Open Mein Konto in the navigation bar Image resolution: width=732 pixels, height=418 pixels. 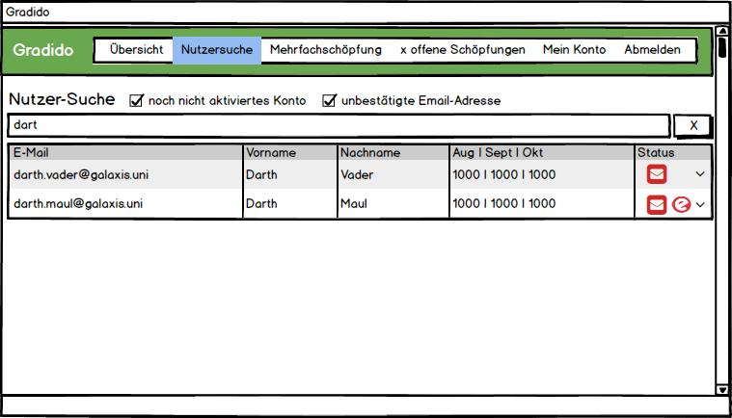tap(574, 50)
